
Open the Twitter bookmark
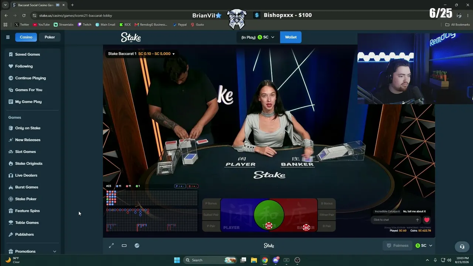pyautogui.click(x=22, y=25)
